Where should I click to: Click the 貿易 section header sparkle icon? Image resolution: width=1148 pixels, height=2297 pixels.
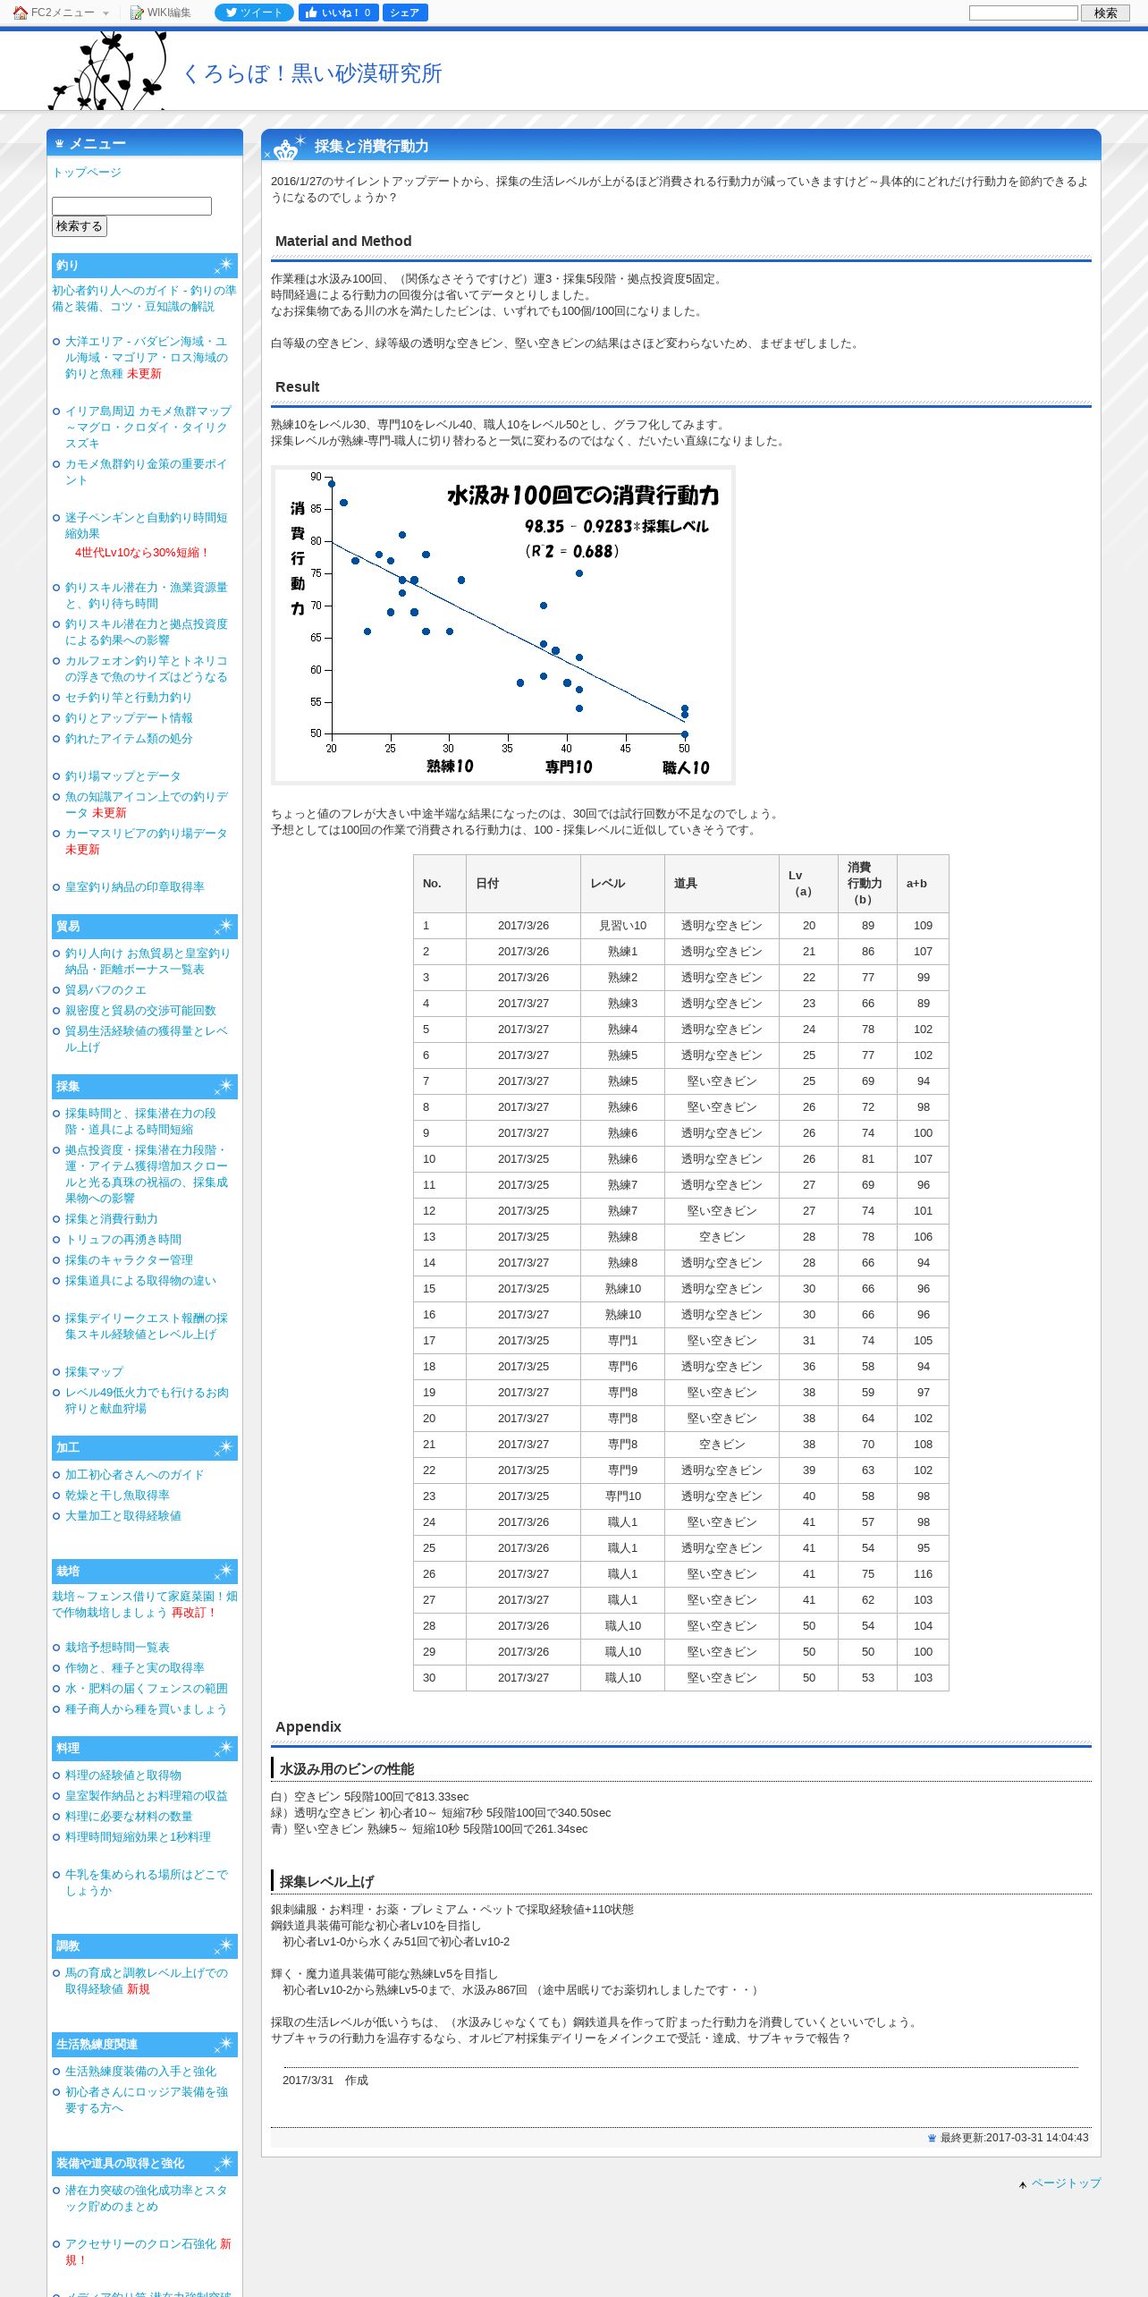point(224,926)
